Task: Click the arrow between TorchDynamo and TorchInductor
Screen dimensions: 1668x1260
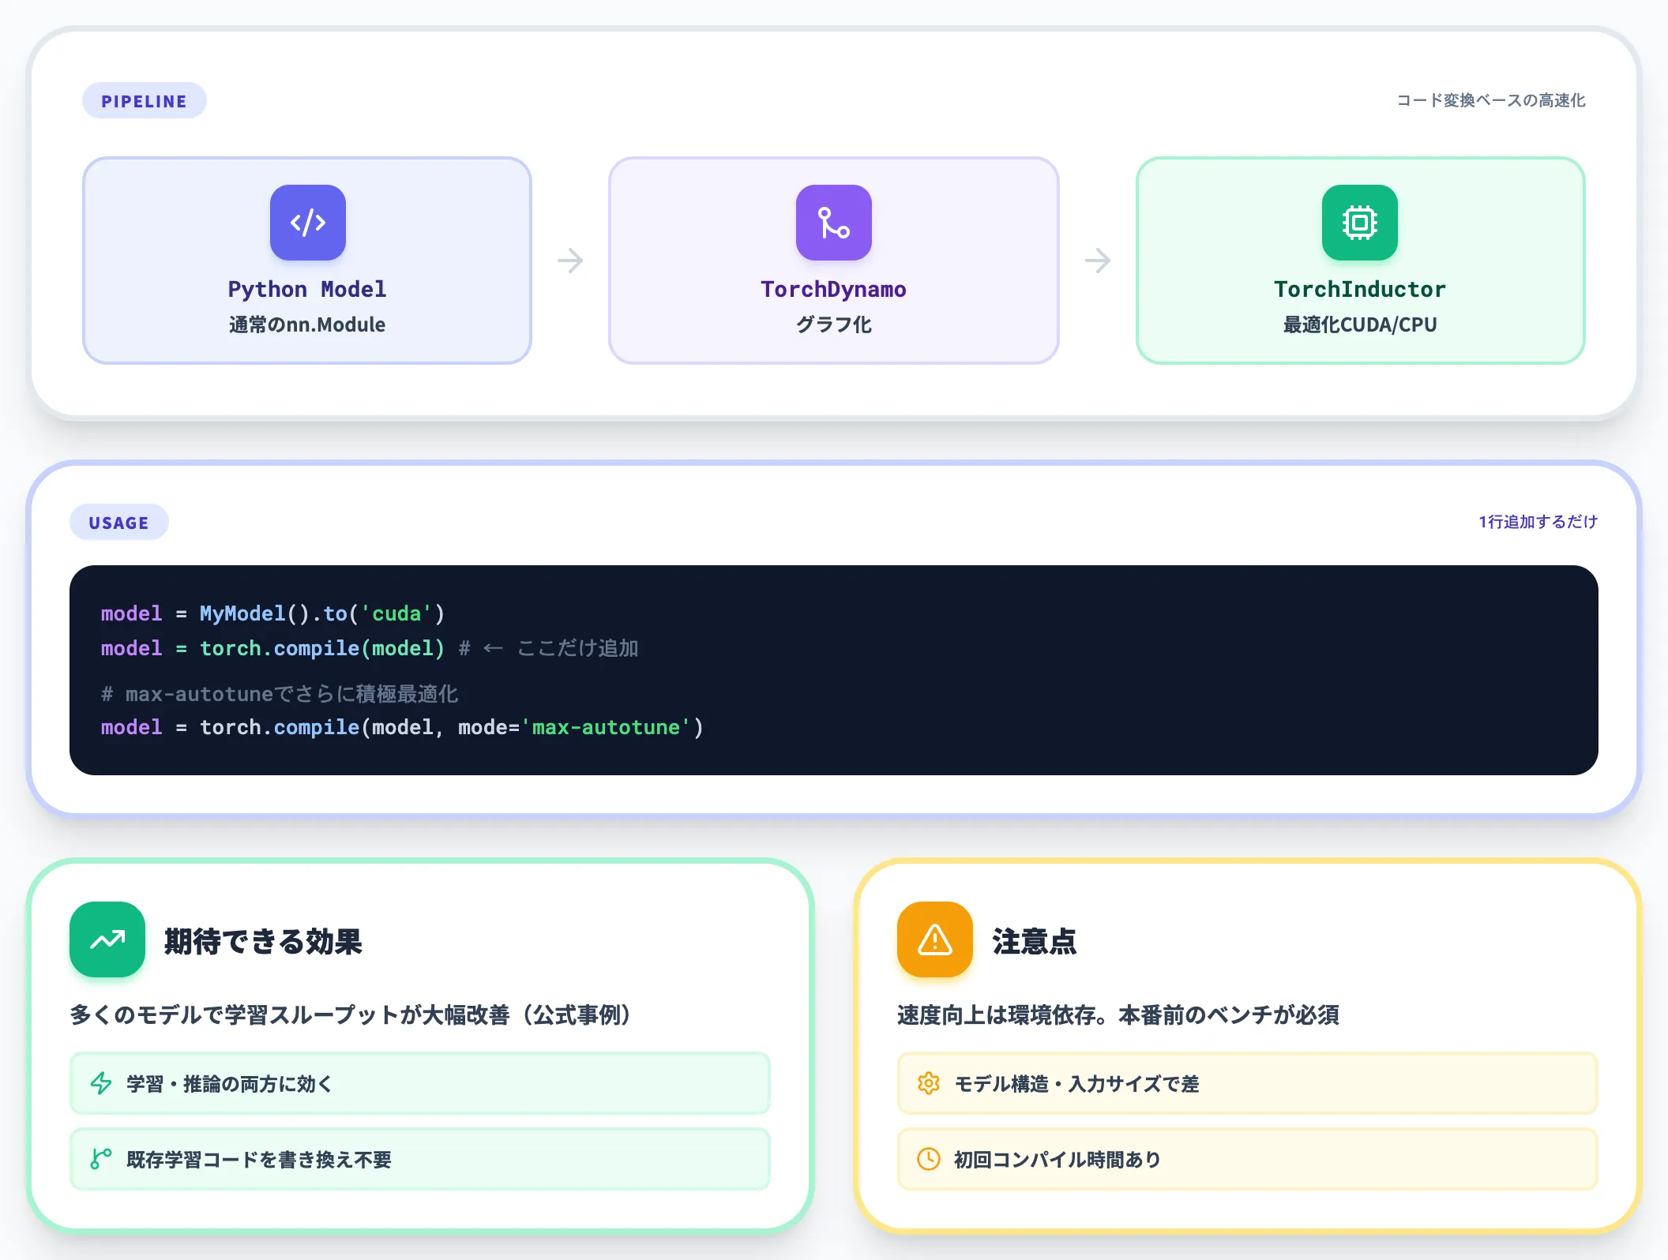Action: pos(1098,261)
